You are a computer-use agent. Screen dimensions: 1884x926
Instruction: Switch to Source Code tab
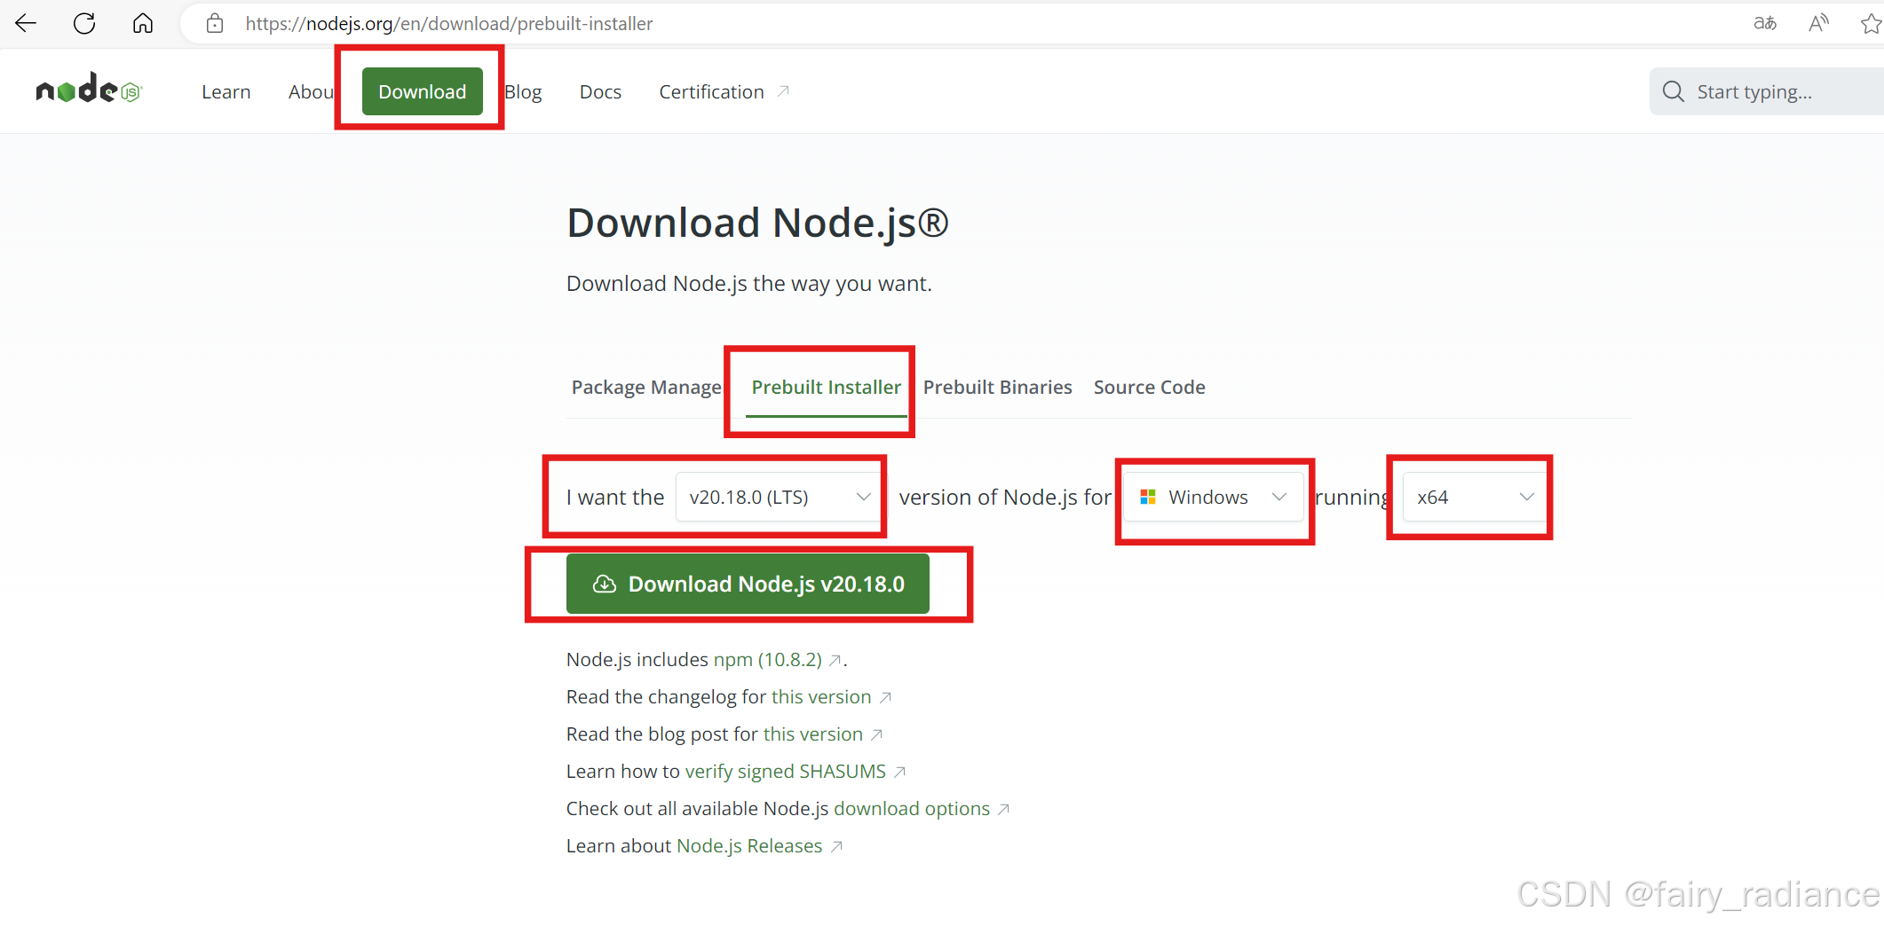[x=1149, y=387]
